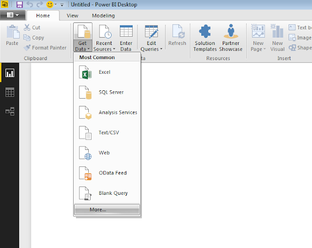Viewport: 312px width, 248px height.
Task: Click the New Page chart icon
Action: tap(258, 31)
